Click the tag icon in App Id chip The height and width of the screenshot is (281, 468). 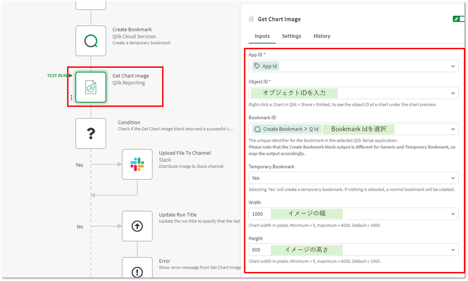(x=257, y=66)
